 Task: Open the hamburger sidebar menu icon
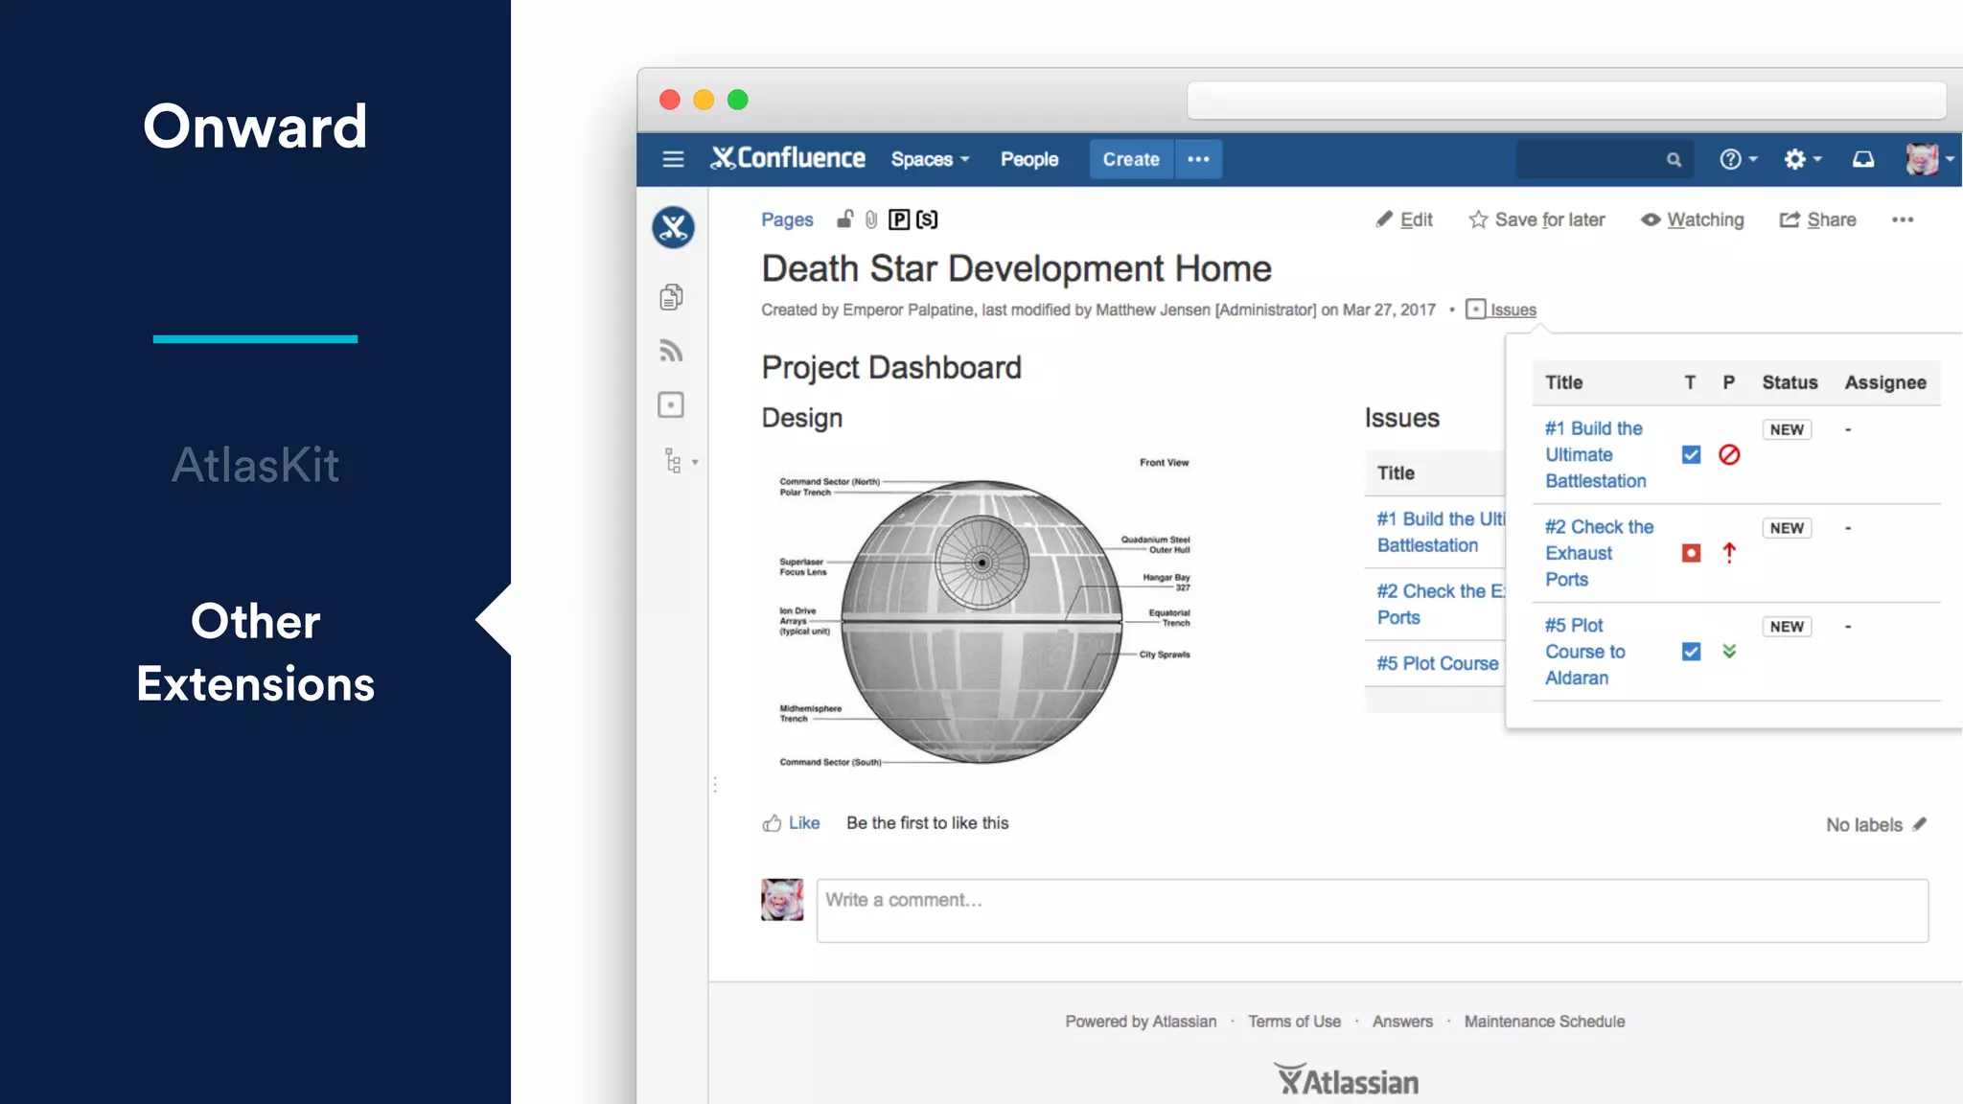tap(673, 159)
